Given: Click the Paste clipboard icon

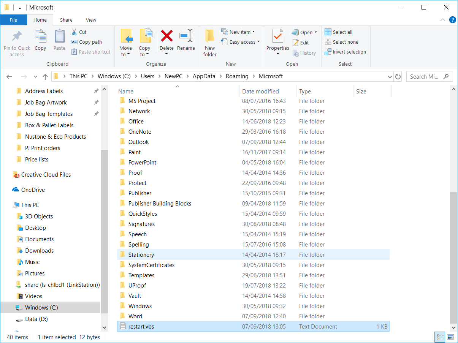Looking at the screenshot, I should [x=59, y=36].
